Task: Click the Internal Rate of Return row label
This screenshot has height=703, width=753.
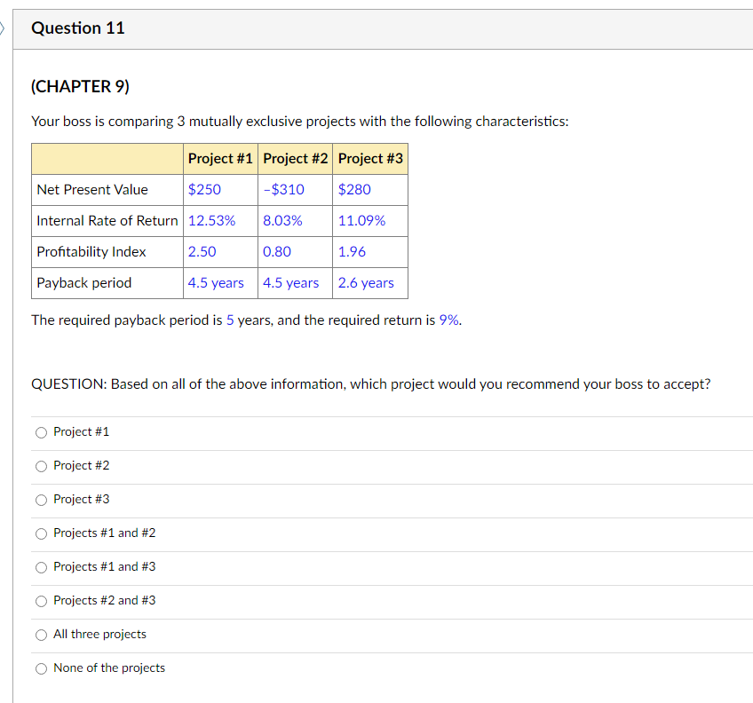Action: click(107, 220)
